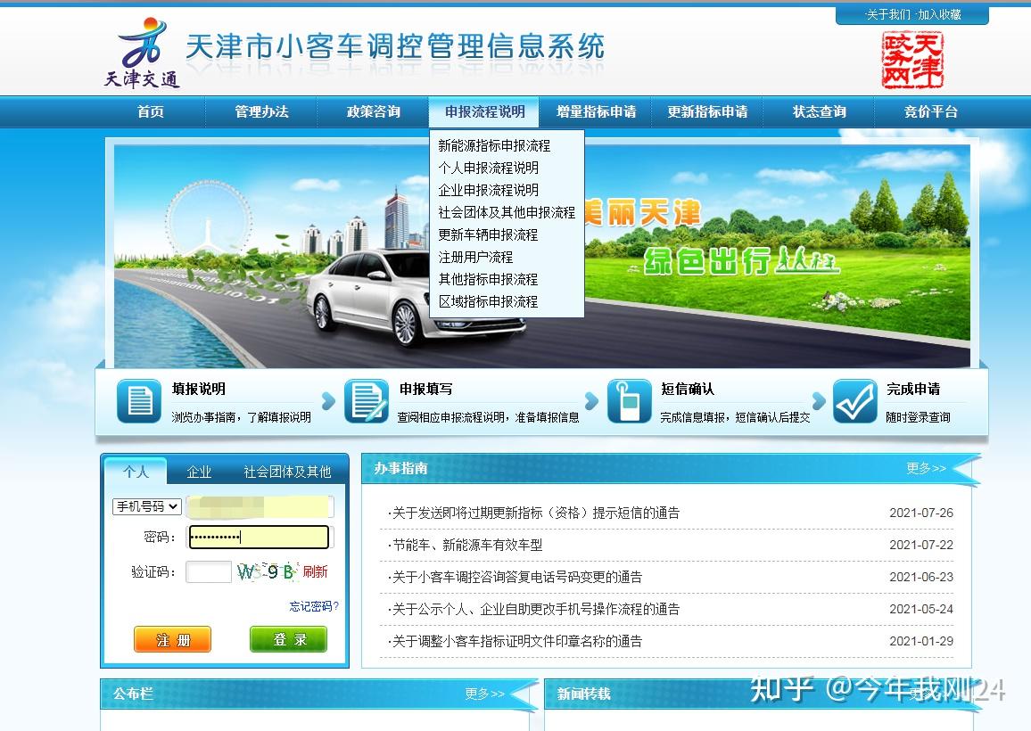This screenshot has width=1031, height=731.
Task: Click the arrow icon after 短信确认 step
Action: click(x=818, y=401)
